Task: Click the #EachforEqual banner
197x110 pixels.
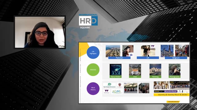Action: 166,91
